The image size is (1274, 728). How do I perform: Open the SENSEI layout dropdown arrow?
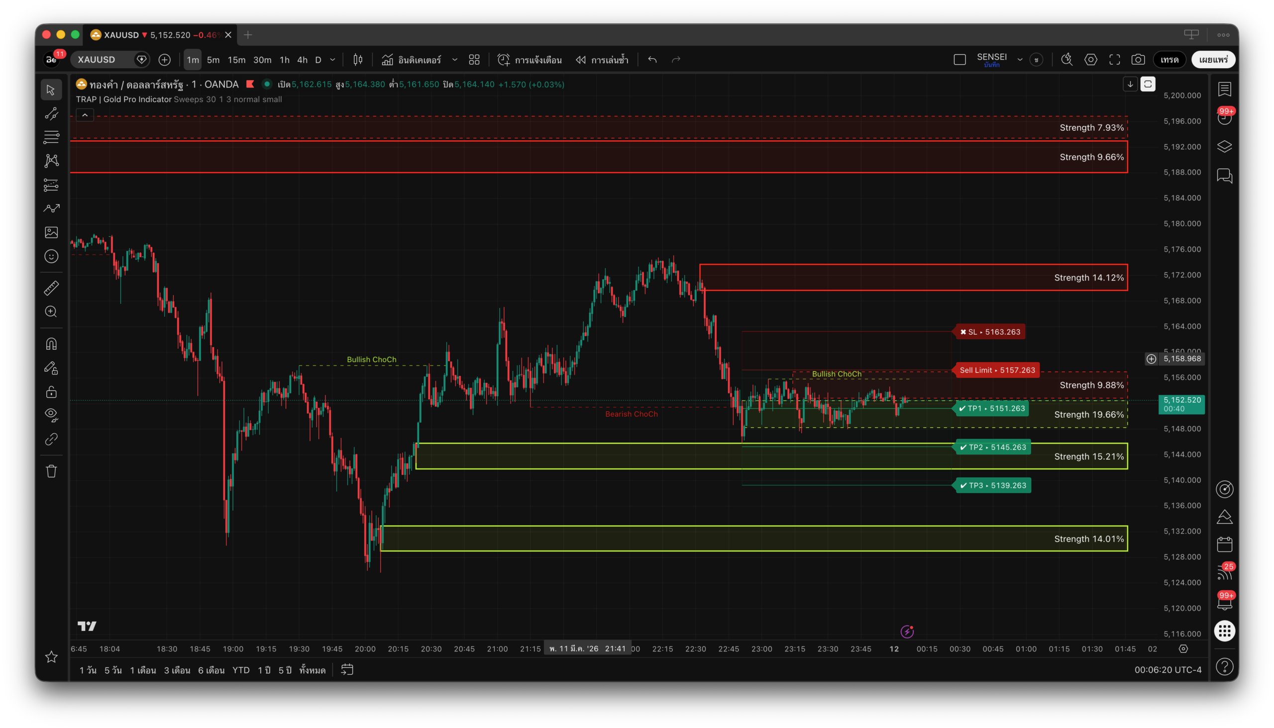[x=1020, y=60]
